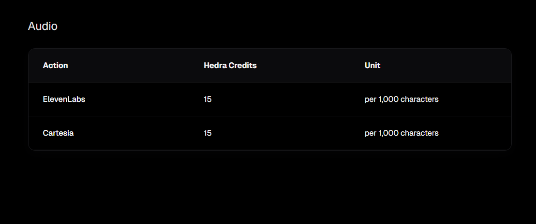
Task: Click the letter A starting the Audio heading
Action: [32, 26]
